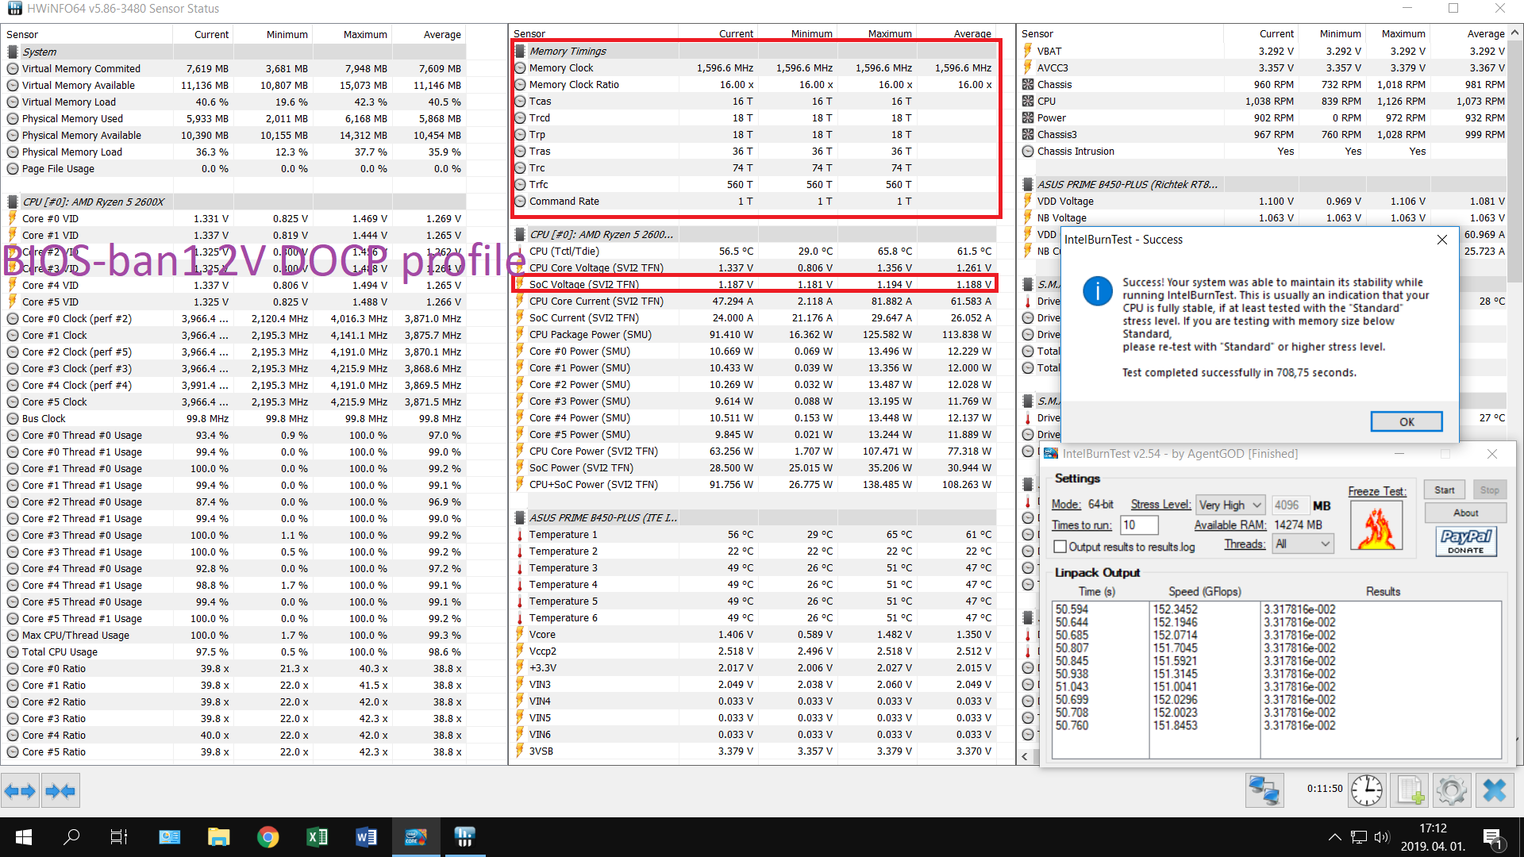Viewport: 1524px width, 857px height.
Task: Select the Page File Usage row
Action: pyautogui.click(x=234, y=169)
